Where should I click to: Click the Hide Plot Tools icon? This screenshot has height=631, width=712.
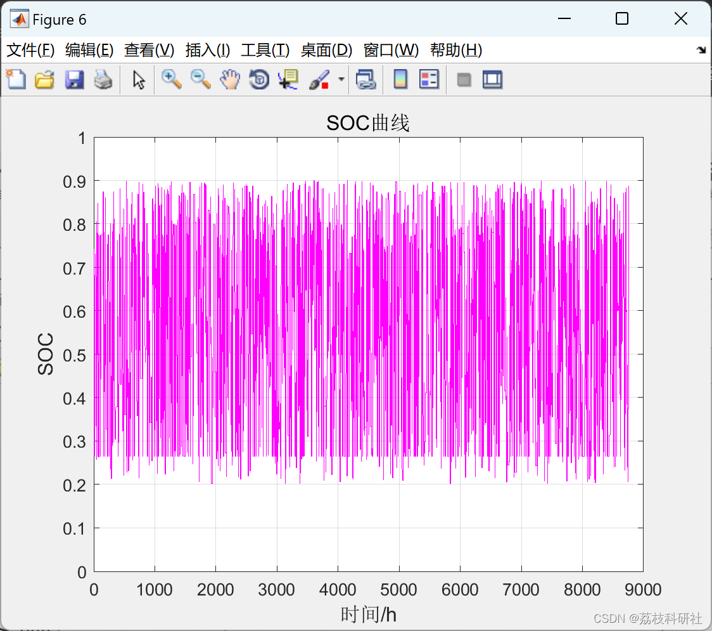pyautogui.click(x=464, y=80)
